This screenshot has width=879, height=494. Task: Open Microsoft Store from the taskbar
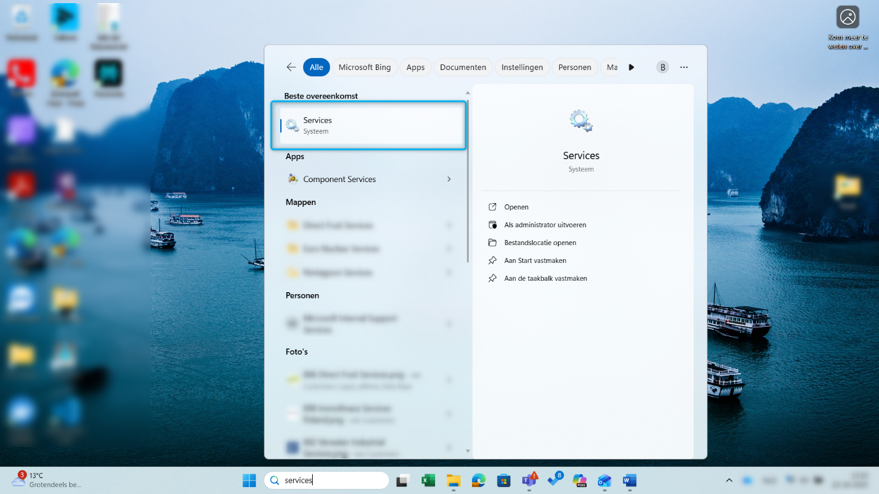[x=504, y=481]
